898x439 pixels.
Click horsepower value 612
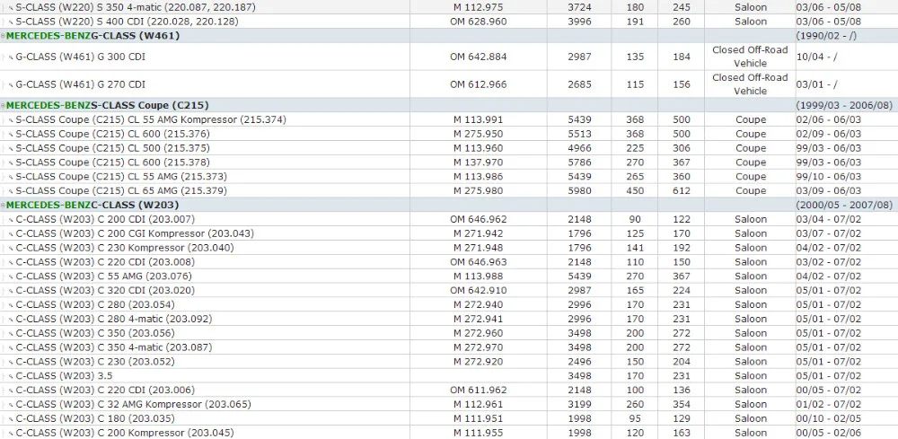[x=682, y=190]
